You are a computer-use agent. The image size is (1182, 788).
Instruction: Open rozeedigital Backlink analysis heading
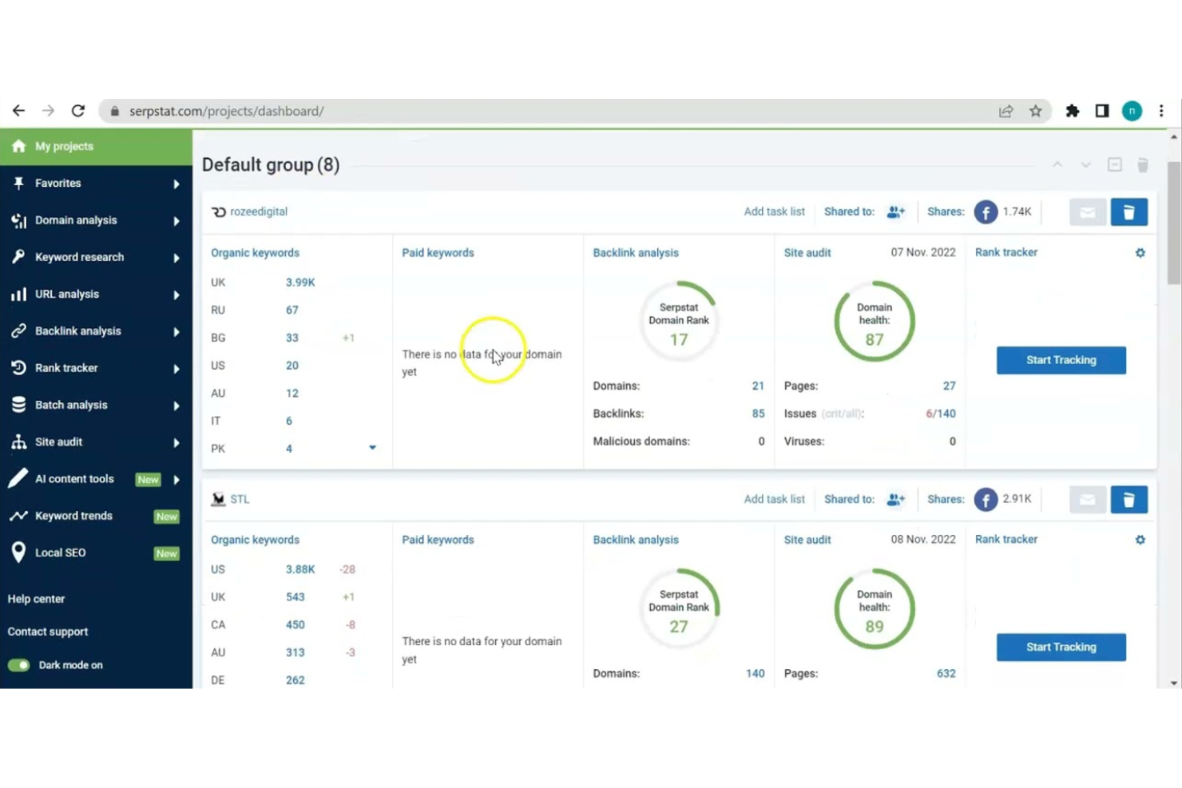(x=636, y=252)
